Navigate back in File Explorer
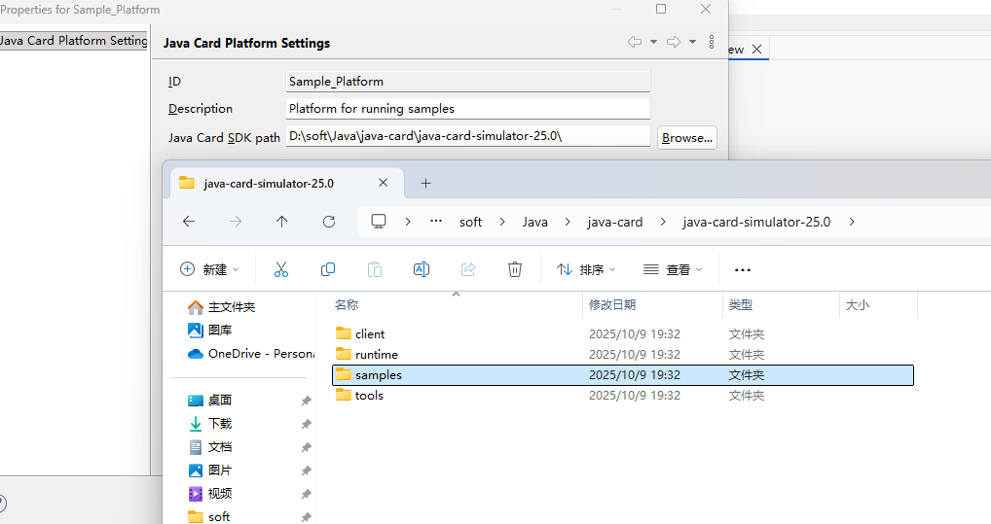This screenshot has height=524, width=991. pos(189,222)
